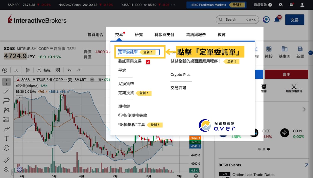Collapse the left drawing toolbar handle
The image size is (313, 178).
(13, 172)
